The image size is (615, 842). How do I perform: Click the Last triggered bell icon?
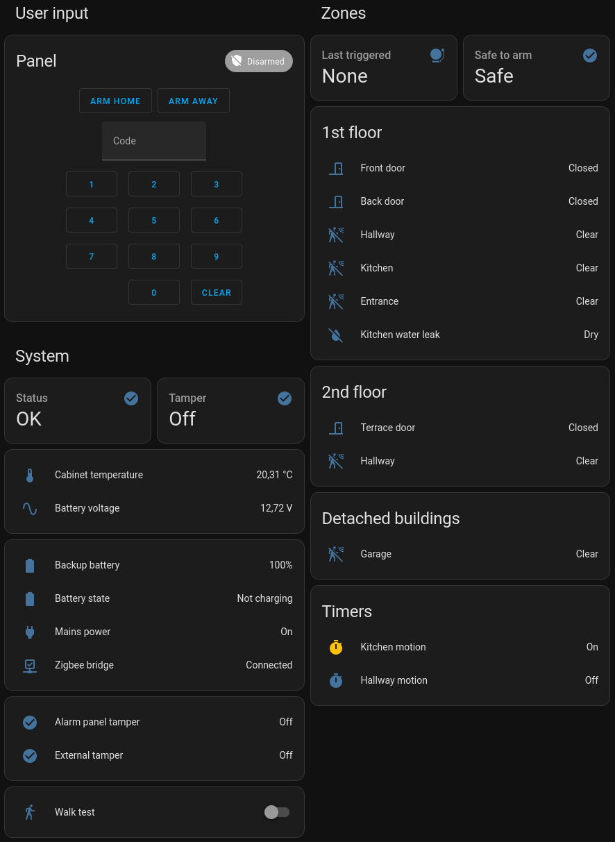point(437,56)
